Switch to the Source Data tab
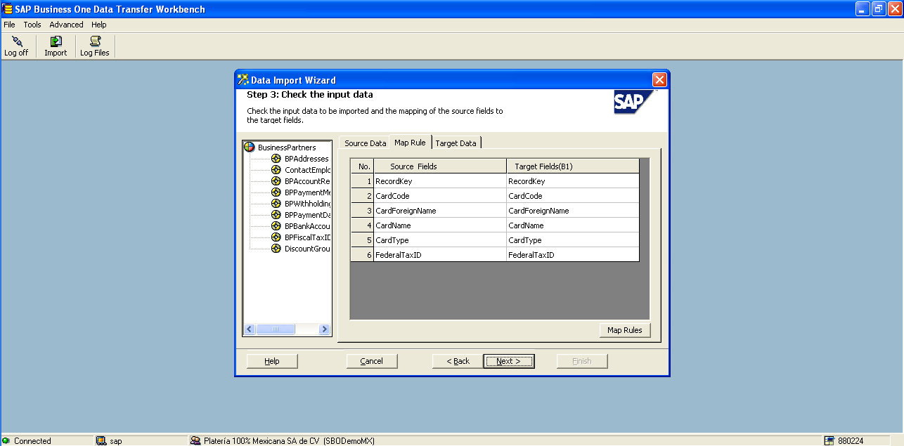This screenshot has height=446, width=904. (x=364, y=143)
